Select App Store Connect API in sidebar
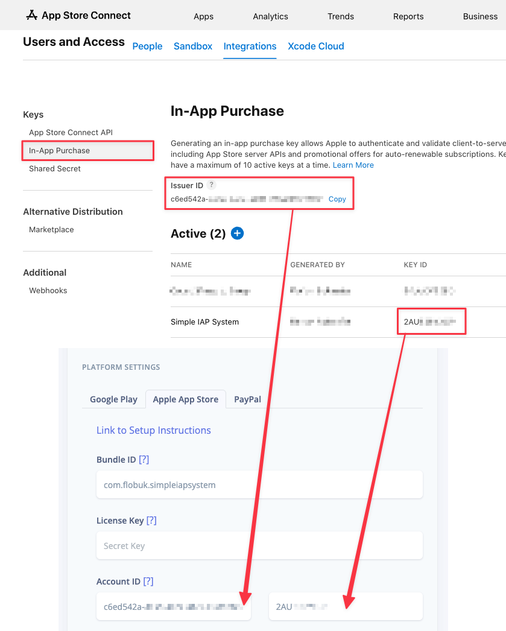The width and height of the screenshot is (506, 631). tap(71, 133)
